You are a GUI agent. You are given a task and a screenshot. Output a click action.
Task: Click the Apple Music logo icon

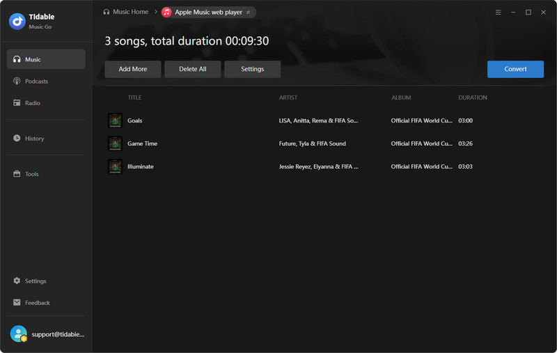point(166,12)
